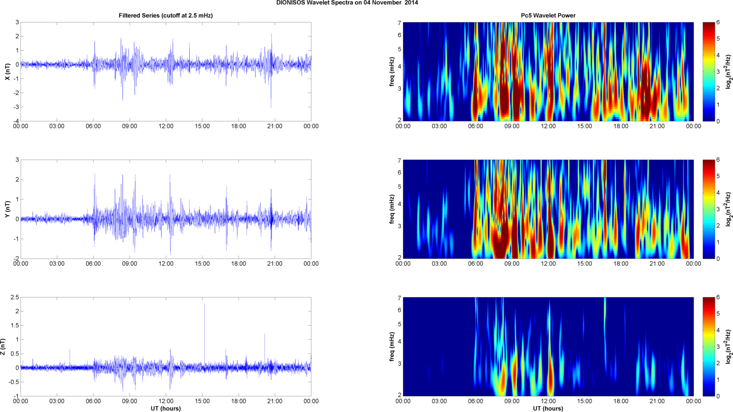This screenshot has height=412, width=733.
Task: Click the -4 tick on the X plot
Action: (x=16, y=122)
